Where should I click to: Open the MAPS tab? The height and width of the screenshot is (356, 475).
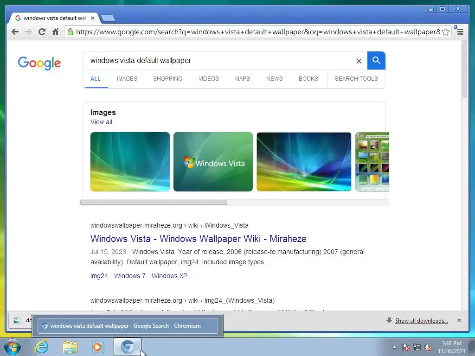pos(242,79)
